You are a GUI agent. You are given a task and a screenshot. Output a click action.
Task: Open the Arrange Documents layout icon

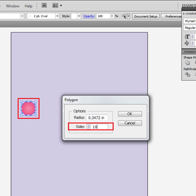[x=55, y=5]
